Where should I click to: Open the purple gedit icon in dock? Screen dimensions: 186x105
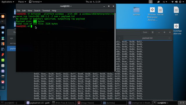point(3,71)
